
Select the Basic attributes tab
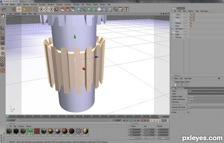pyautogui.click(x=173, y=85)
